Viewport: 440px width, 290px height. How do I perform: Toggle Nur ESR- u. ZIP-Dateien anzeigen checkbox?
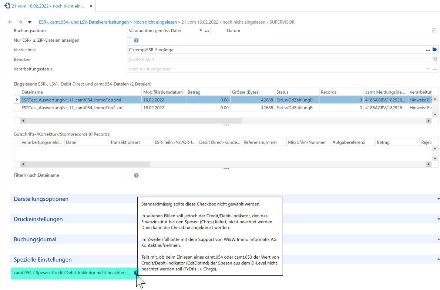[130, 40]
